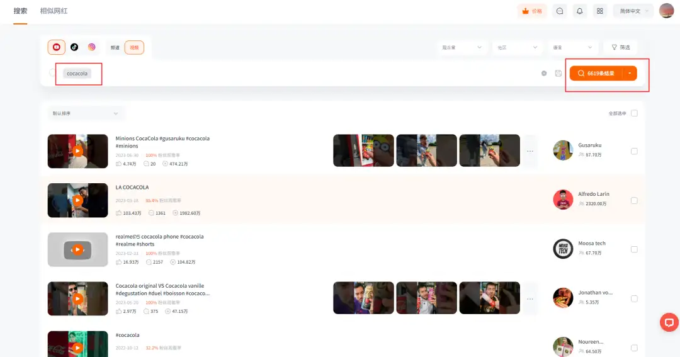680x357 pixels.
Task: Open the LA COCACOLA video title
Action: 132,188
